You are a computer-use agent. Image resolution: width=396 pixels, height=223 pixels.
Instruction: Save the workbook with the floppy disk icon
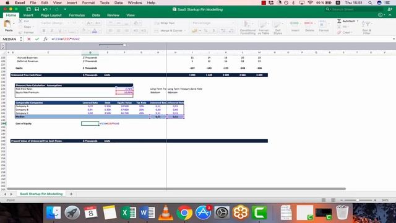pos(37,9)
